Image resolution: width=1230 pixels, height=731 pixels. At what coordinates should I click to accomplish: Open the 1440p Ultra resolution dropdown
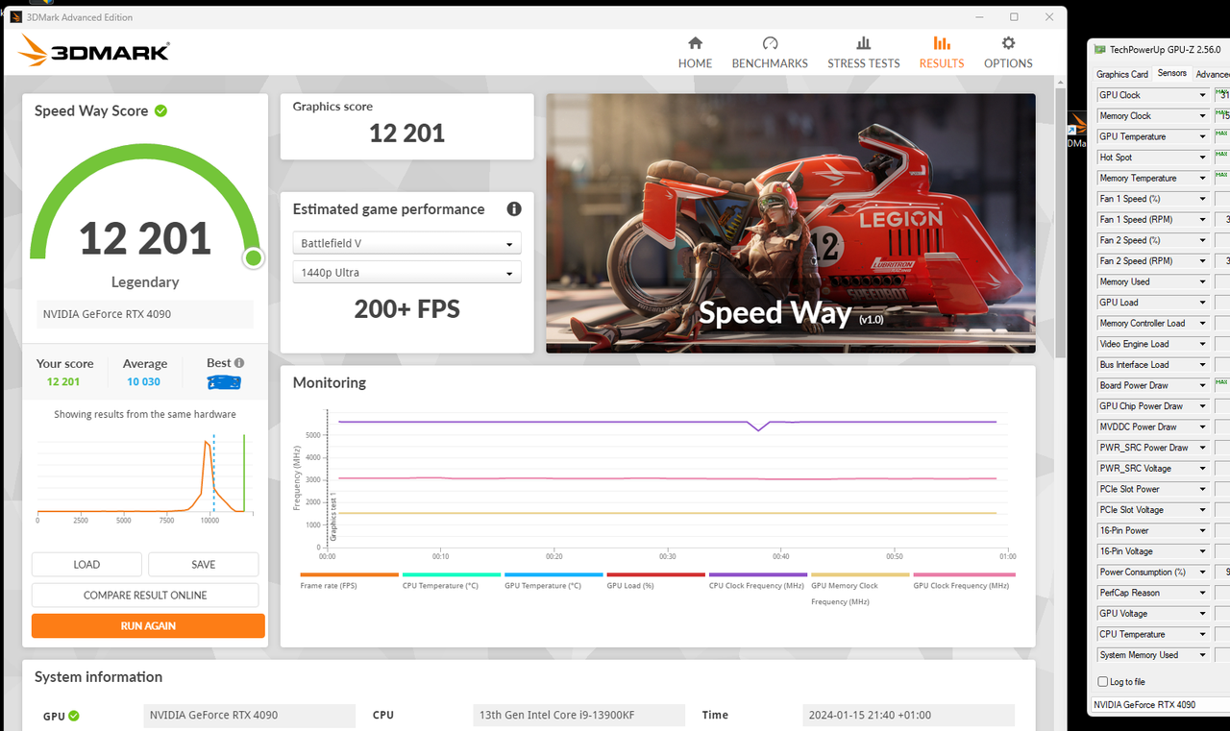pyautogui.click(x=407, y=273)
